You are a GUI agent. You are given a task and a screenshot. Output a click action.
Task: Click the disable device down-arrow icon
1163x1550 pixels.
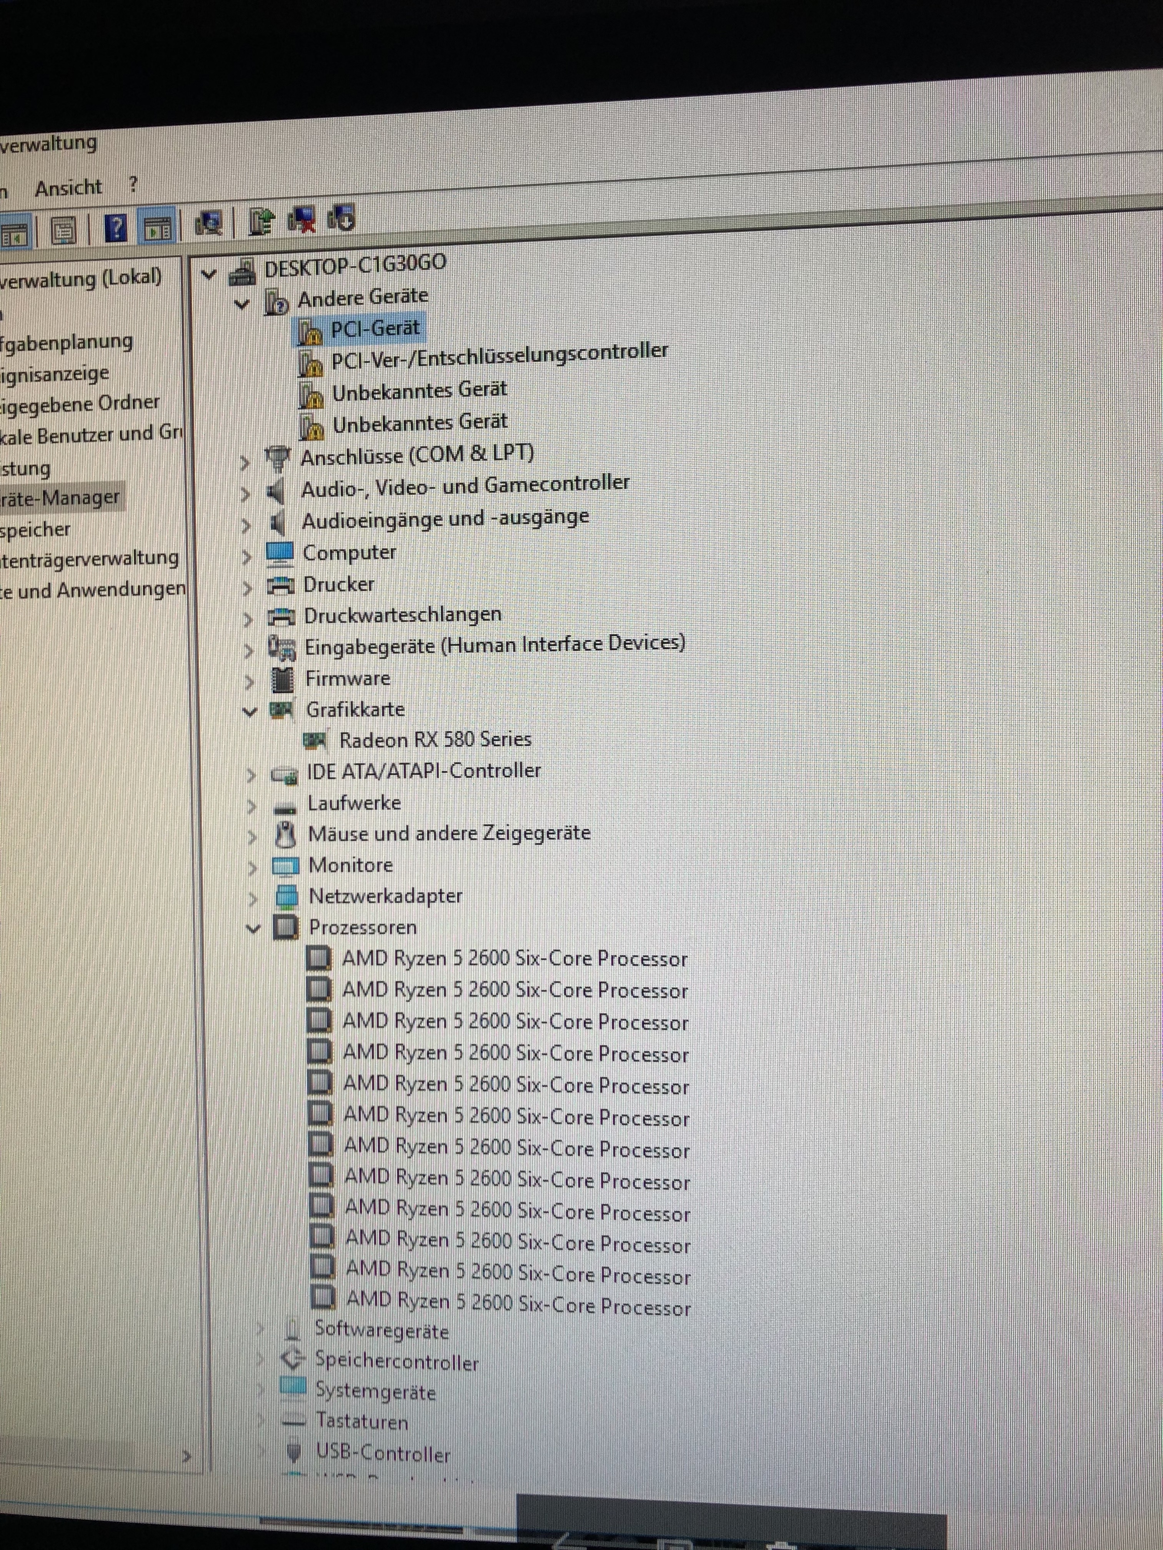pos(342,218)
